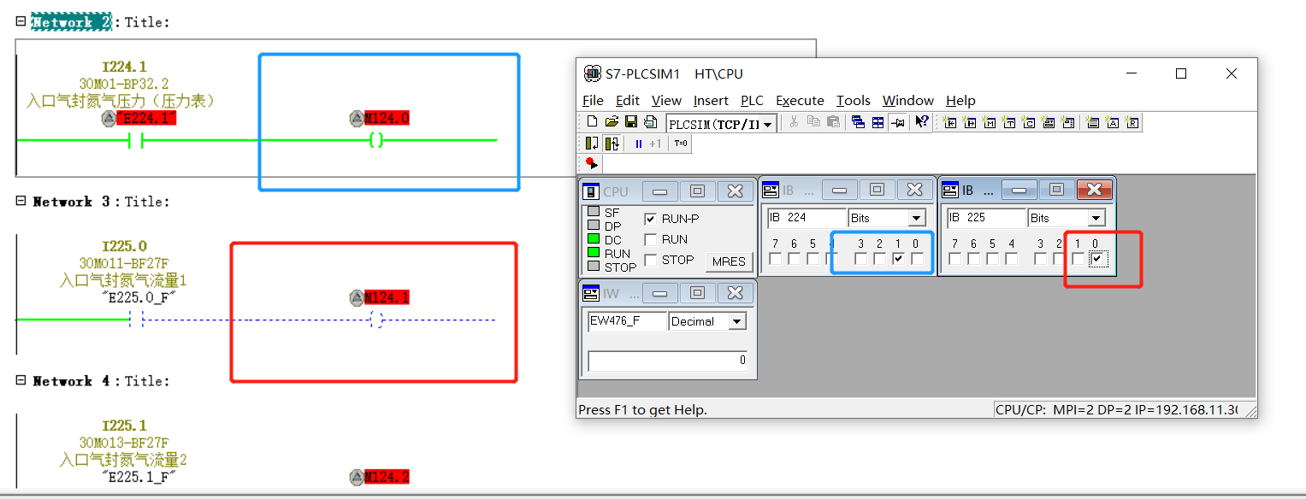This screenshot has width=1306, height=499.
Task: Collapse Network 3 in the ladder editor
Action: coord(21,202)
